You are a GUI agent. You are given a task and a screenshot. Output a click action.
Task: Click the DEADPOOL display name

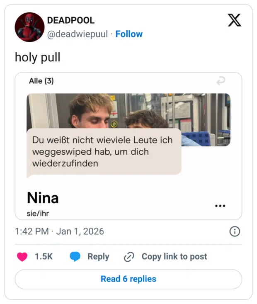coord(71,20)
